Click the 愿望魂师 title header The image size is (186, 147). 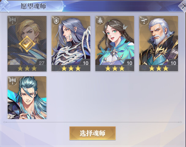point(33,6)
